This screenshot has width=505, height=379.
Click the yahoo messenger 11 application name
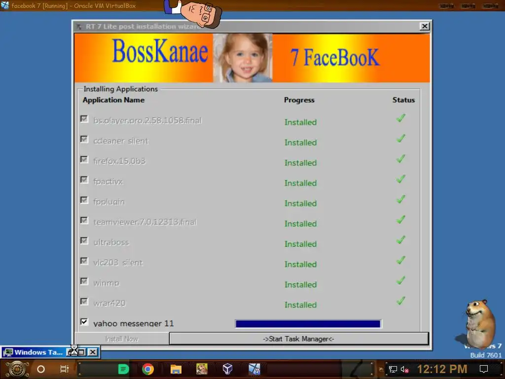133,323
